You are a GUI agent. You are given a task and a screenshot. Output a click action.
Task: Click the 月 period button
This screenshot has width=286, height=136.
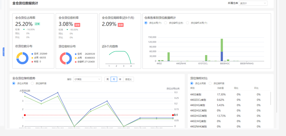(114, 79)
